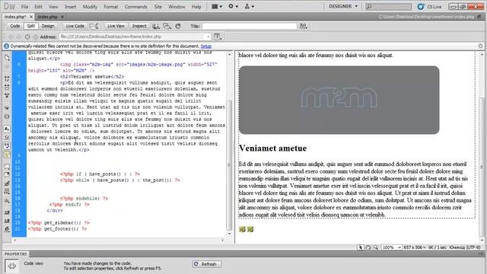Image resolution: width=487 pixels, height=274 pixels.
Task: Toggle Highlight Invalid Code
Action: tap(7, 137)
